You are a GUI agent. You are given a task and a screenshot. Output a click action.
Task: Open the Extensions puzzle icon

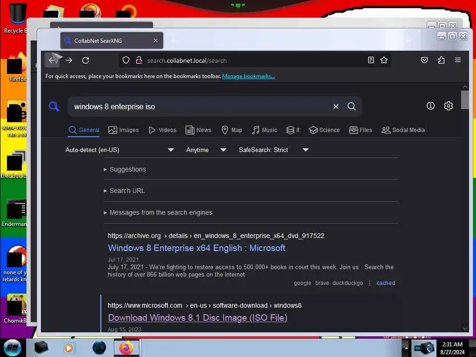click(441, 60)
